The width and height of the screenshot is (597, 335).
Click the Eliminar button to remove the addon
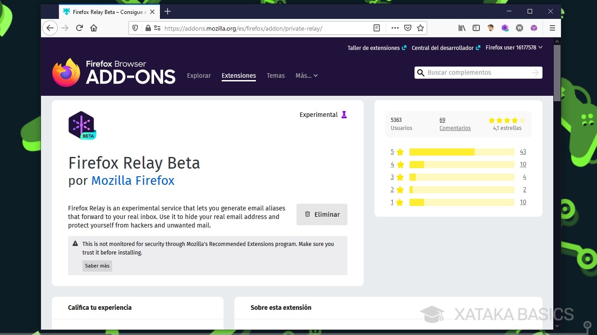pos(322,214)
